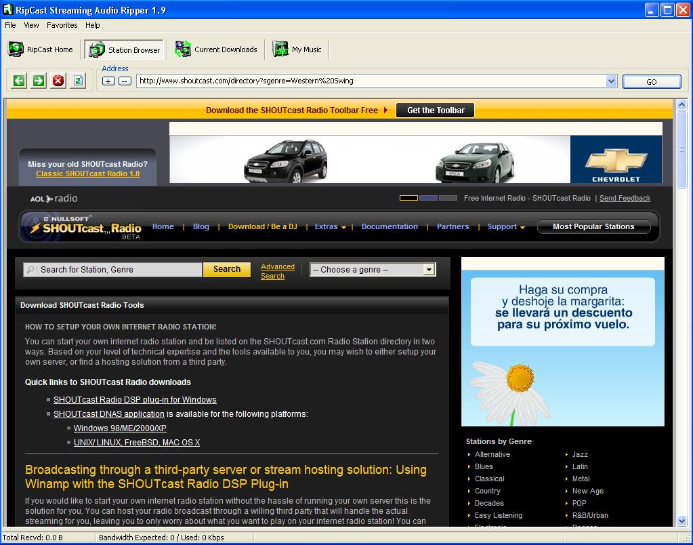Open the Classical genre link

point(489,479)
